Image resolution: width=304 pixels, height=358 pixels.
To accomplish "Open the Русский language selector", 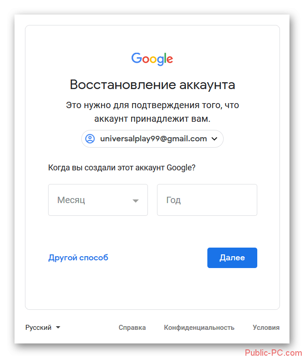I will pyautogui.click(x=43, y=328).
